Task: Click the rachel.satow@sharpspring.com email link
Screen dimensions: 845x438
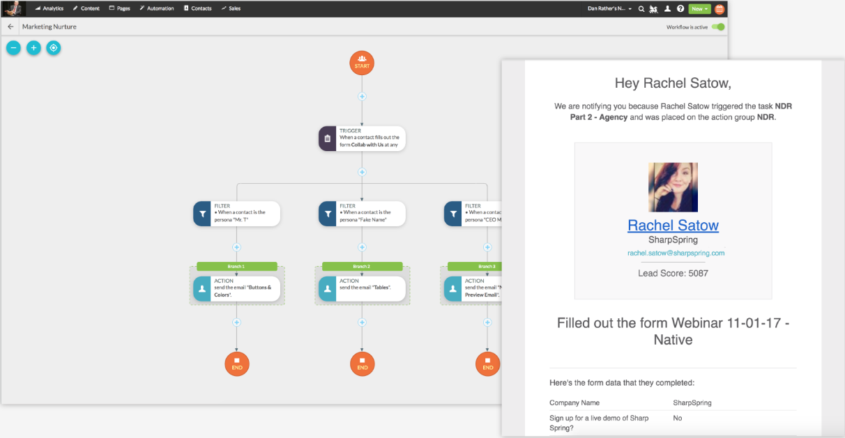Action: tap(676, 253)
